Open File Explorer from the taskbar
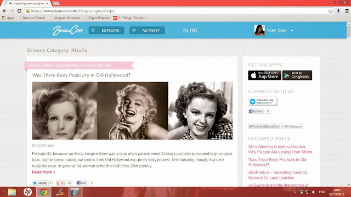The width and height of the screenshot is (351, 197). [x=12, y=192]
